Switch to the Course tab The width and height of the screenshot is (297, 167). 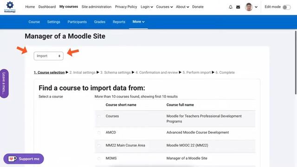point(34,22)
